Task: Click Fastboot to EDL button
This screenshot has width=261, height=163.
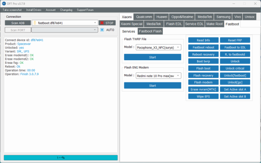Action: click(x=235, y=47)
